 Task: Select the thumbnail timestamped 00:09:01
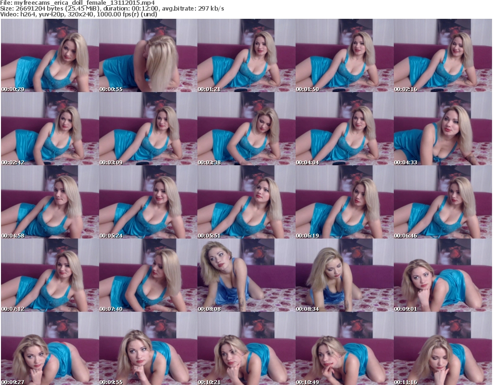pyautogui.click(x=443, y=276)
